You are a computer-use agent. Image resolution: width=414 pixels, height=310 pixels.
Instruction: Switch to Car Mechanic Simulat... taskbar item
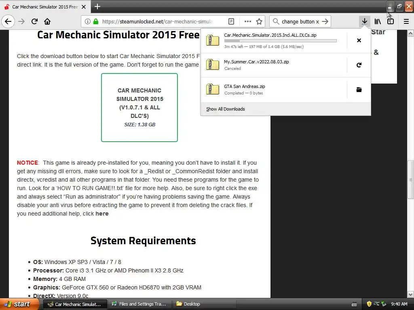(x=75, y=304)
